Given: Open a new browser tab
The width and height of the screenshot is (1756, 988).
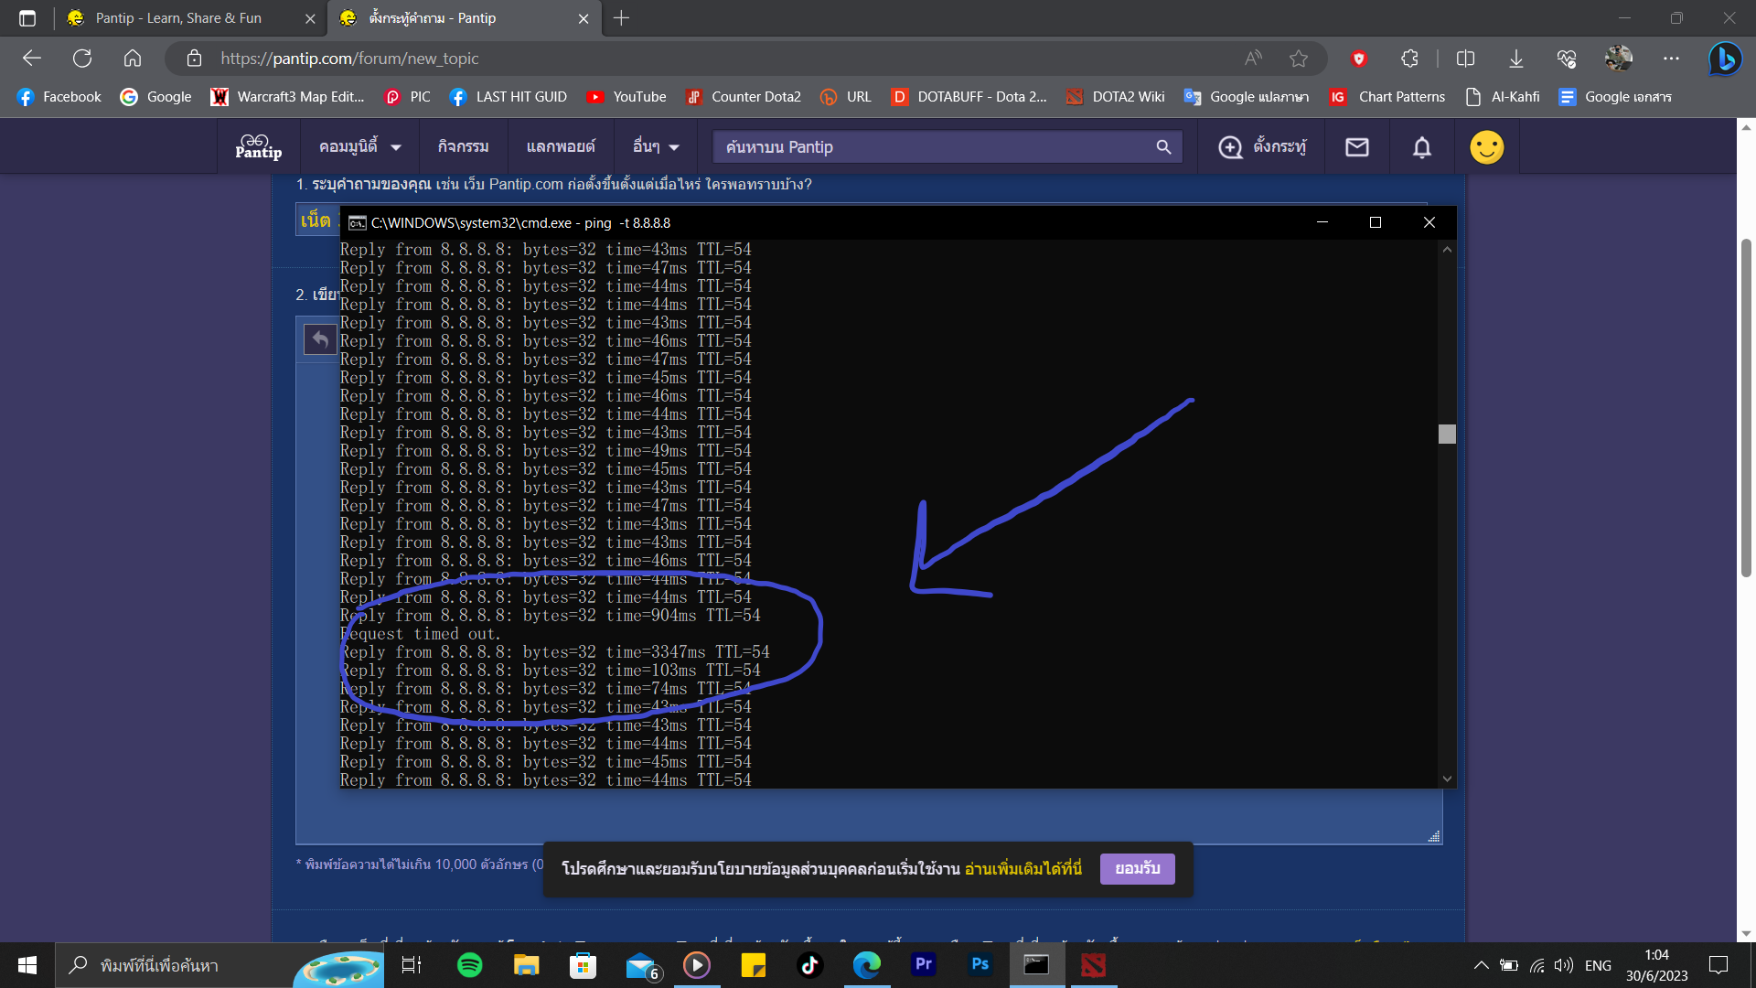Looking at the screenshot, I should [622, 18].
